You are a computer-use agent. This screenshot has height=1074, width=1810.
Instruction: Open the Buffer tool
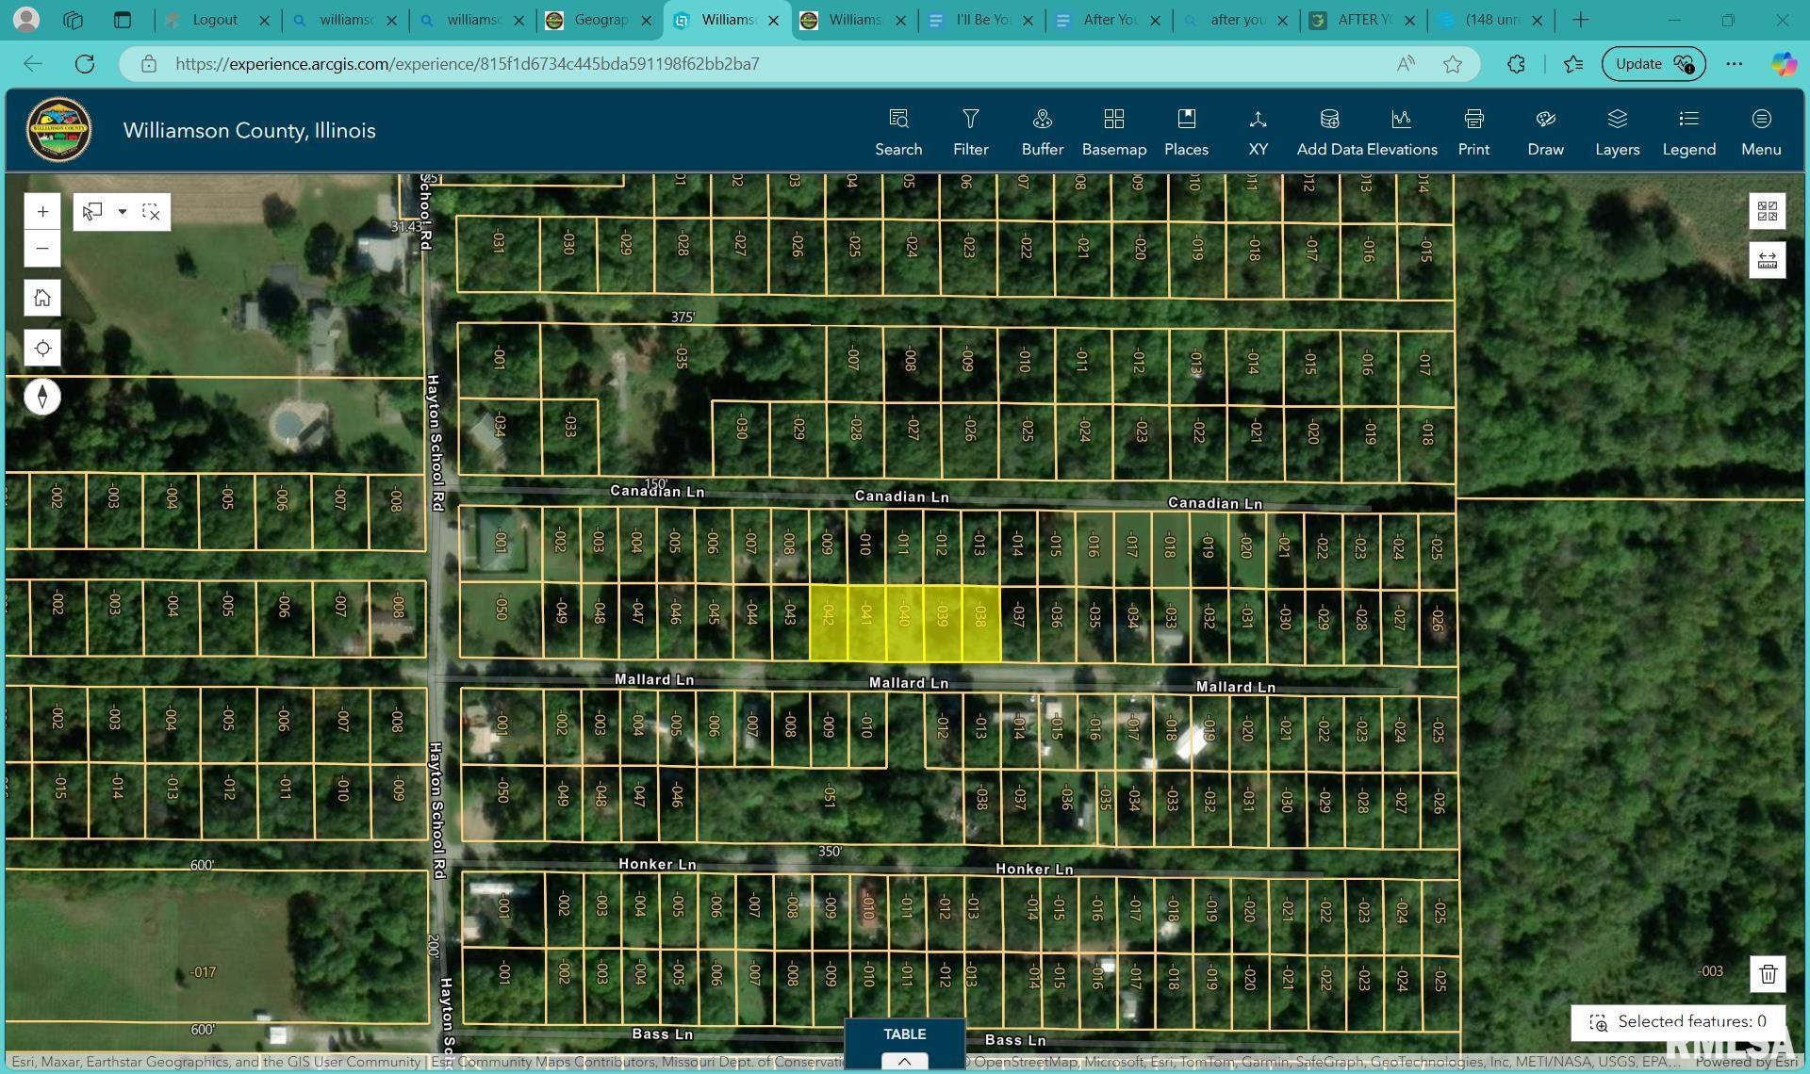pyautogui.click(x=1042, y=132)
